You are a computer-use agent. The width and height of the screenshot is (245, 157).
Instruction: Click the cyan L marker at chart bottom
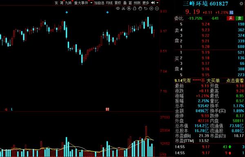[12, 109]
